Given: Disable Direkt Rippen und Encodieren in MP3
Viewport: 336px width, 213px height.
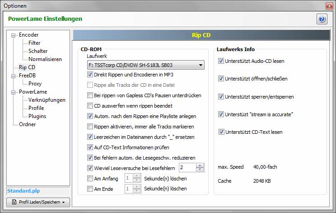Looking at the screenshot, I should click(x=90, y=75).
